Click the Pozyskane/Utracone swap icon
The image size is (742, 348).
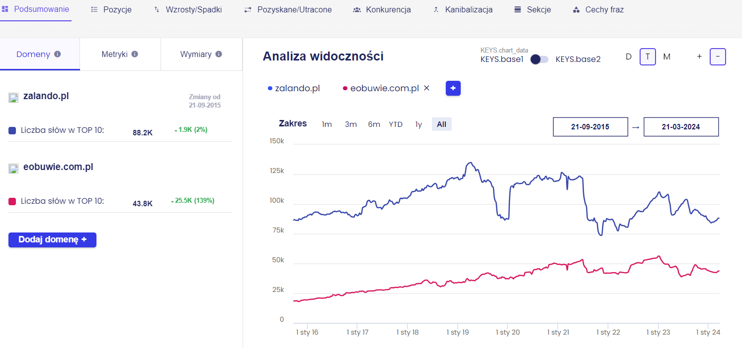248,9
